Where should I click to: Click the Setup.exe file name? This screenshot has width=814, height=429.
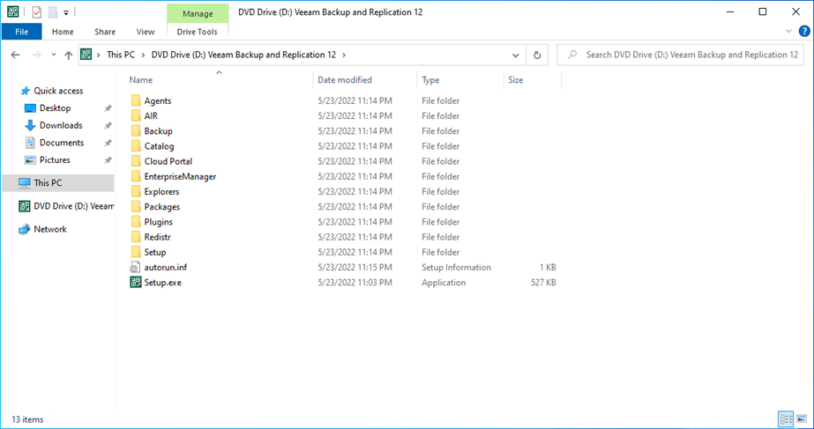point(163,283)
